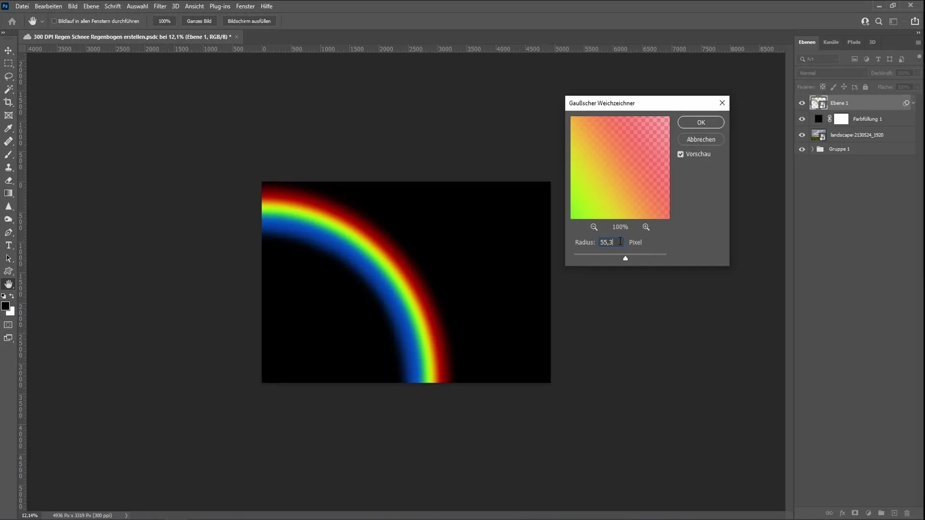
Task: Expand the Gruppe 1 group
Action: pyautogui.click(x=812, y=149)
